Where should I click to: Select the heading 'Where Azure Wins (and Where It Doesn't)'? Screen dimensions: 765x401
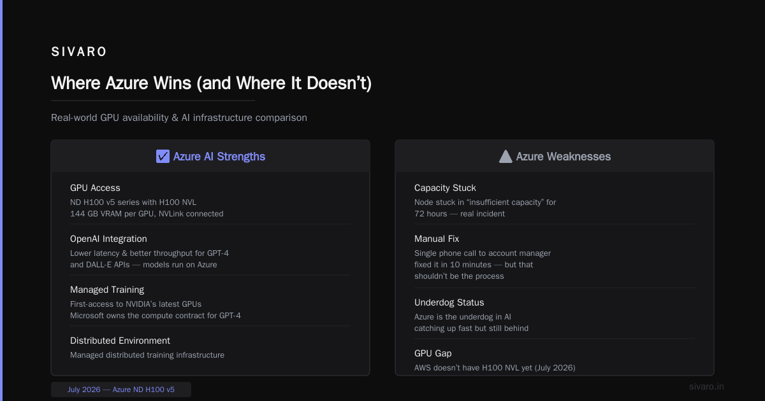coord(211,83)
